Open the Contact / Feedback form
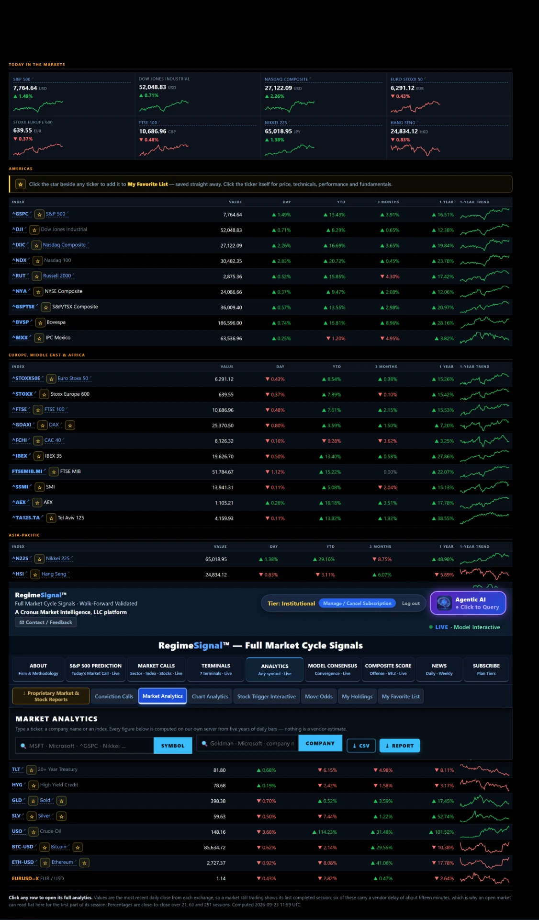The width and height of the screenshot is (539, 920). (x=46, y=622)
